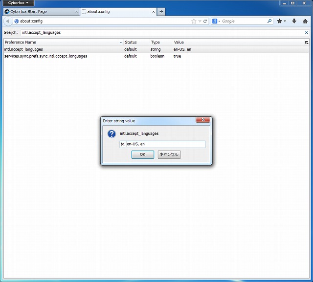This screenshot has height=282, width=313.
Task: Open the Cyberfox application menu
Action: tap(19, 3)
